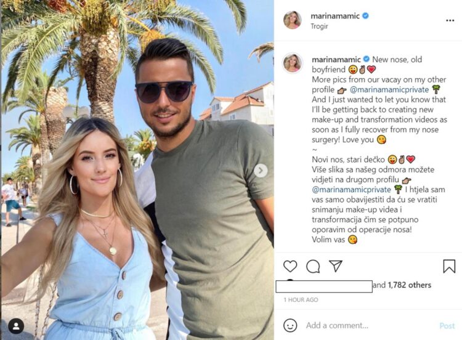The image size is (462, 340).
Task: Save the post with bookmark icon
Action: click(x=449, y=266)
